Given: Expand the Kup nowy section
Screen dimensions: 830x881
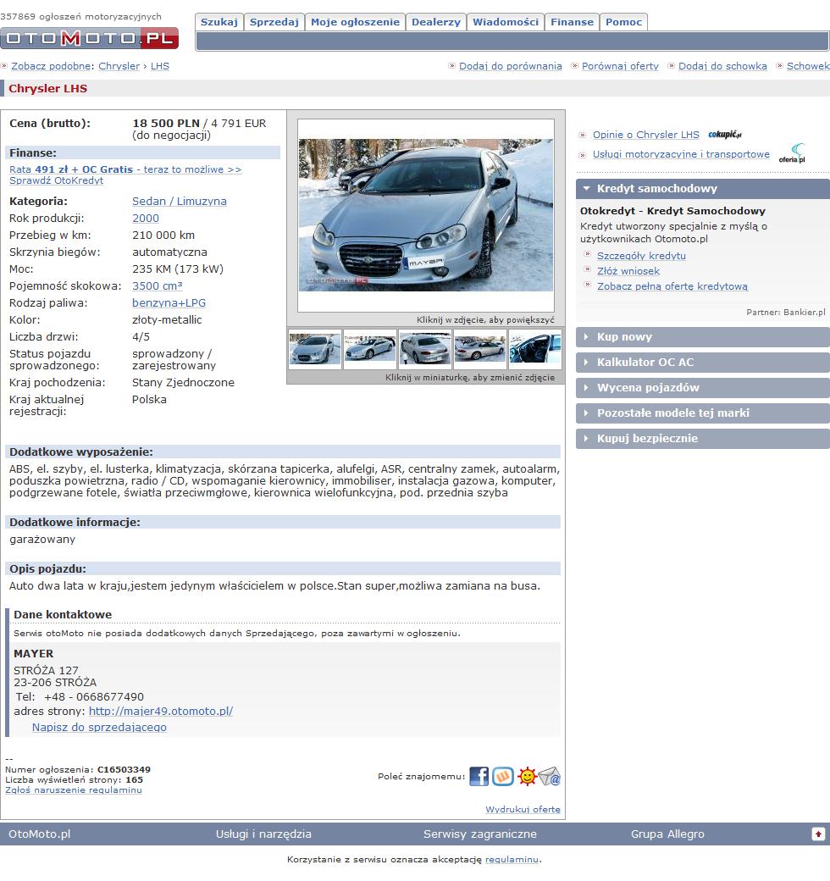Looking at the screenshot, I should click(x=702, y=337).
